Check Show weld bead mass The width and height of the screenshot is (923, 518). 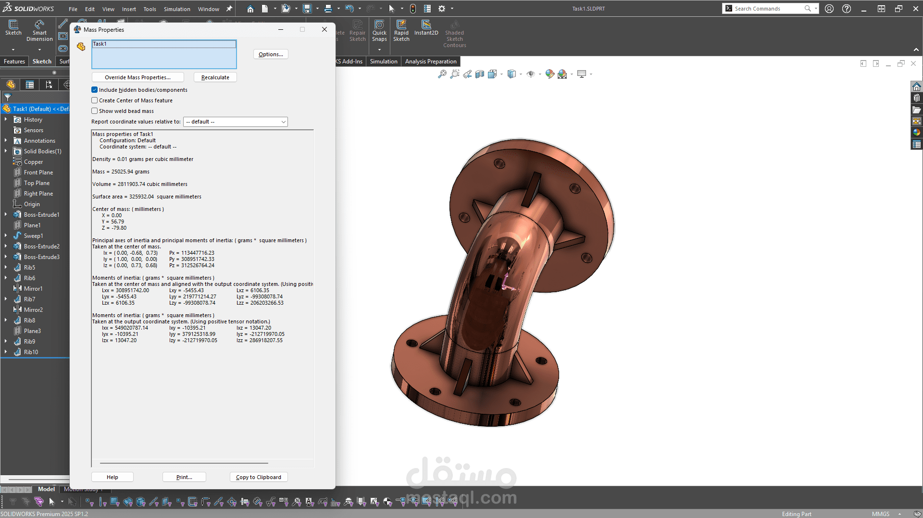pos(95,111)
